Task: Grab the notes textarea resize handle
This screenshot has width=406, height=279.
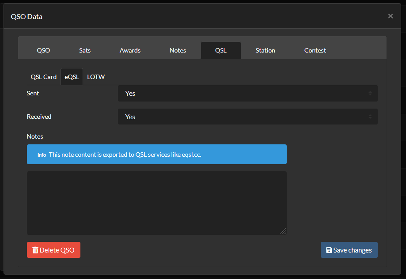Action: [x=284, y=232]
